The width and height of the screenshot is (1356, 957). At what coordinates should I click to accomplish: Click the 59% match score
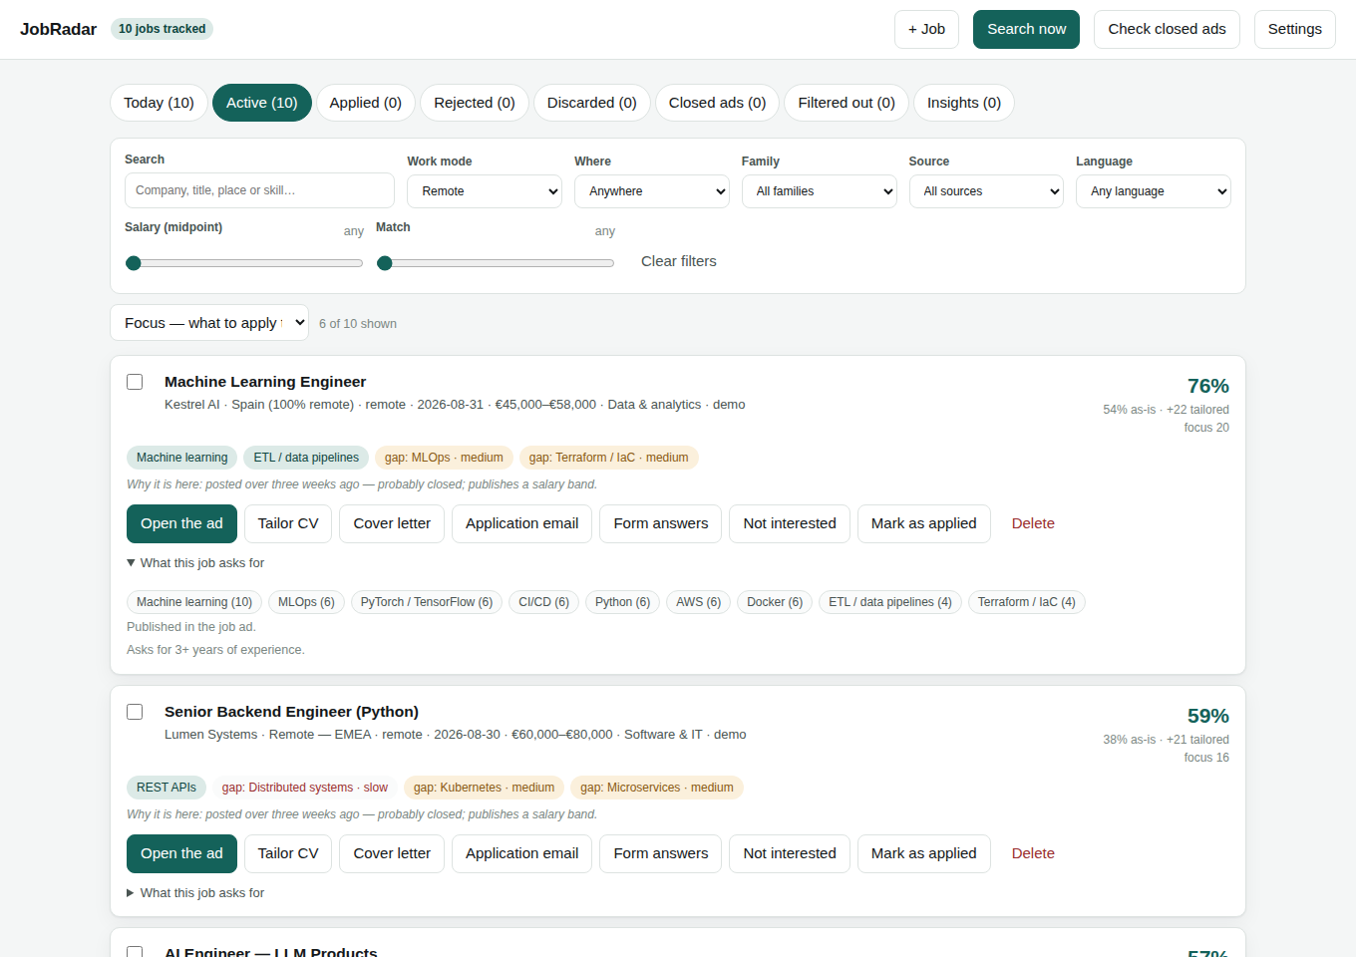pos(1207,716)
